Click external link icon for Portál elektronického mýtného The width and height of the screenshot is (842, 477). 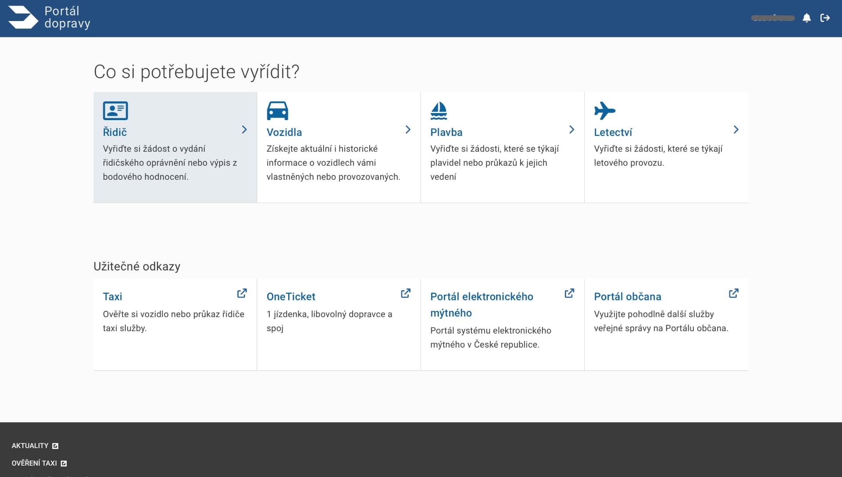click(x=569, y=293)
